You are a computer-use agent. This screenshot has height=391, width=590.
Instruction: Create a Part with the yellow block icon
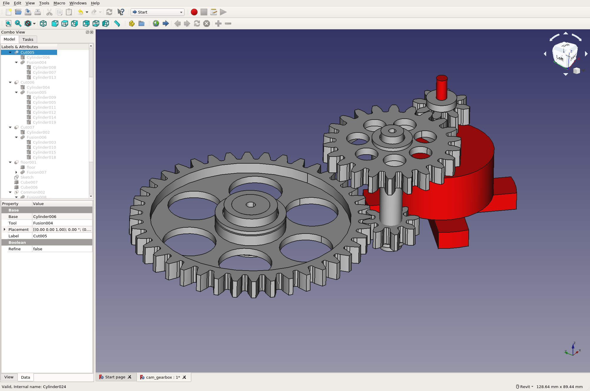click(x=132, y=24)
